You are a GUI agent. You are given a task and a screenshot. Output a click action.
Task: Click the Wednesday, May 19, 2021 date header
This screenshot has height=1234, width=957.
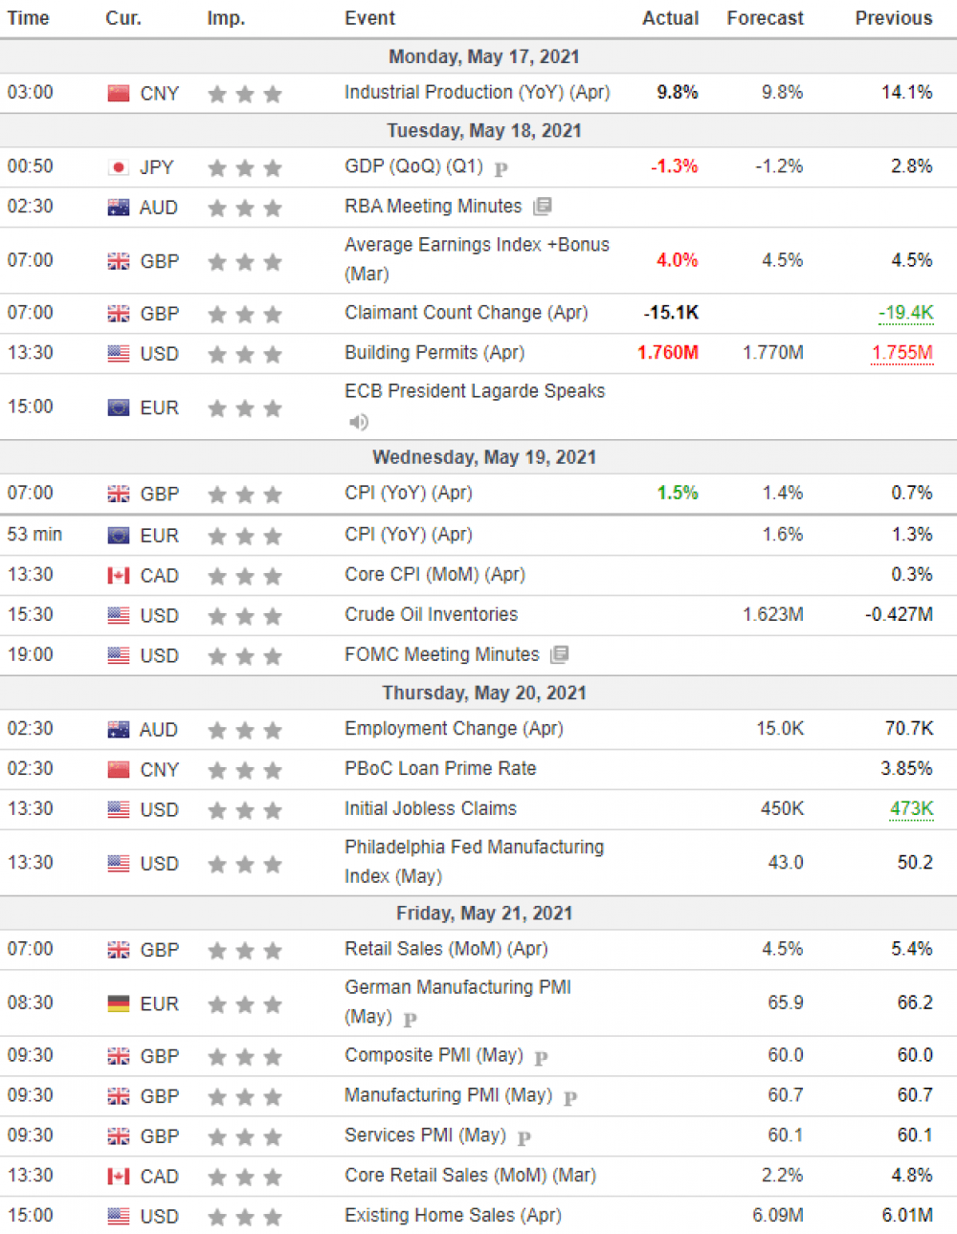(484, 457)
